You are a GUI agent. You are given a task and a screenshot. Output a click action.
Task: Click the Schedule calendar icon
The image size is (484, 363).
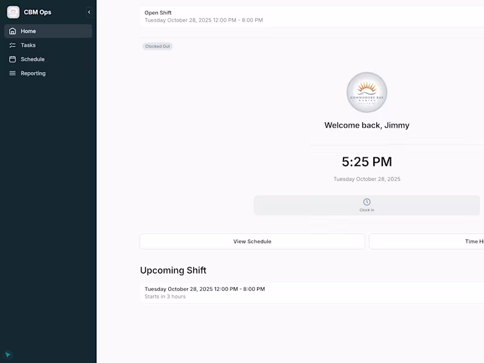point(13,59)
